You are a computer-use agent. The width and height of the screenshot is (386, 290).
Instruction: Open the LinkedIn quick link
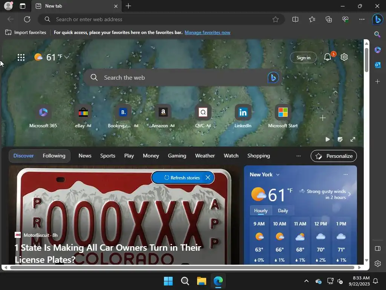[243, 116]
